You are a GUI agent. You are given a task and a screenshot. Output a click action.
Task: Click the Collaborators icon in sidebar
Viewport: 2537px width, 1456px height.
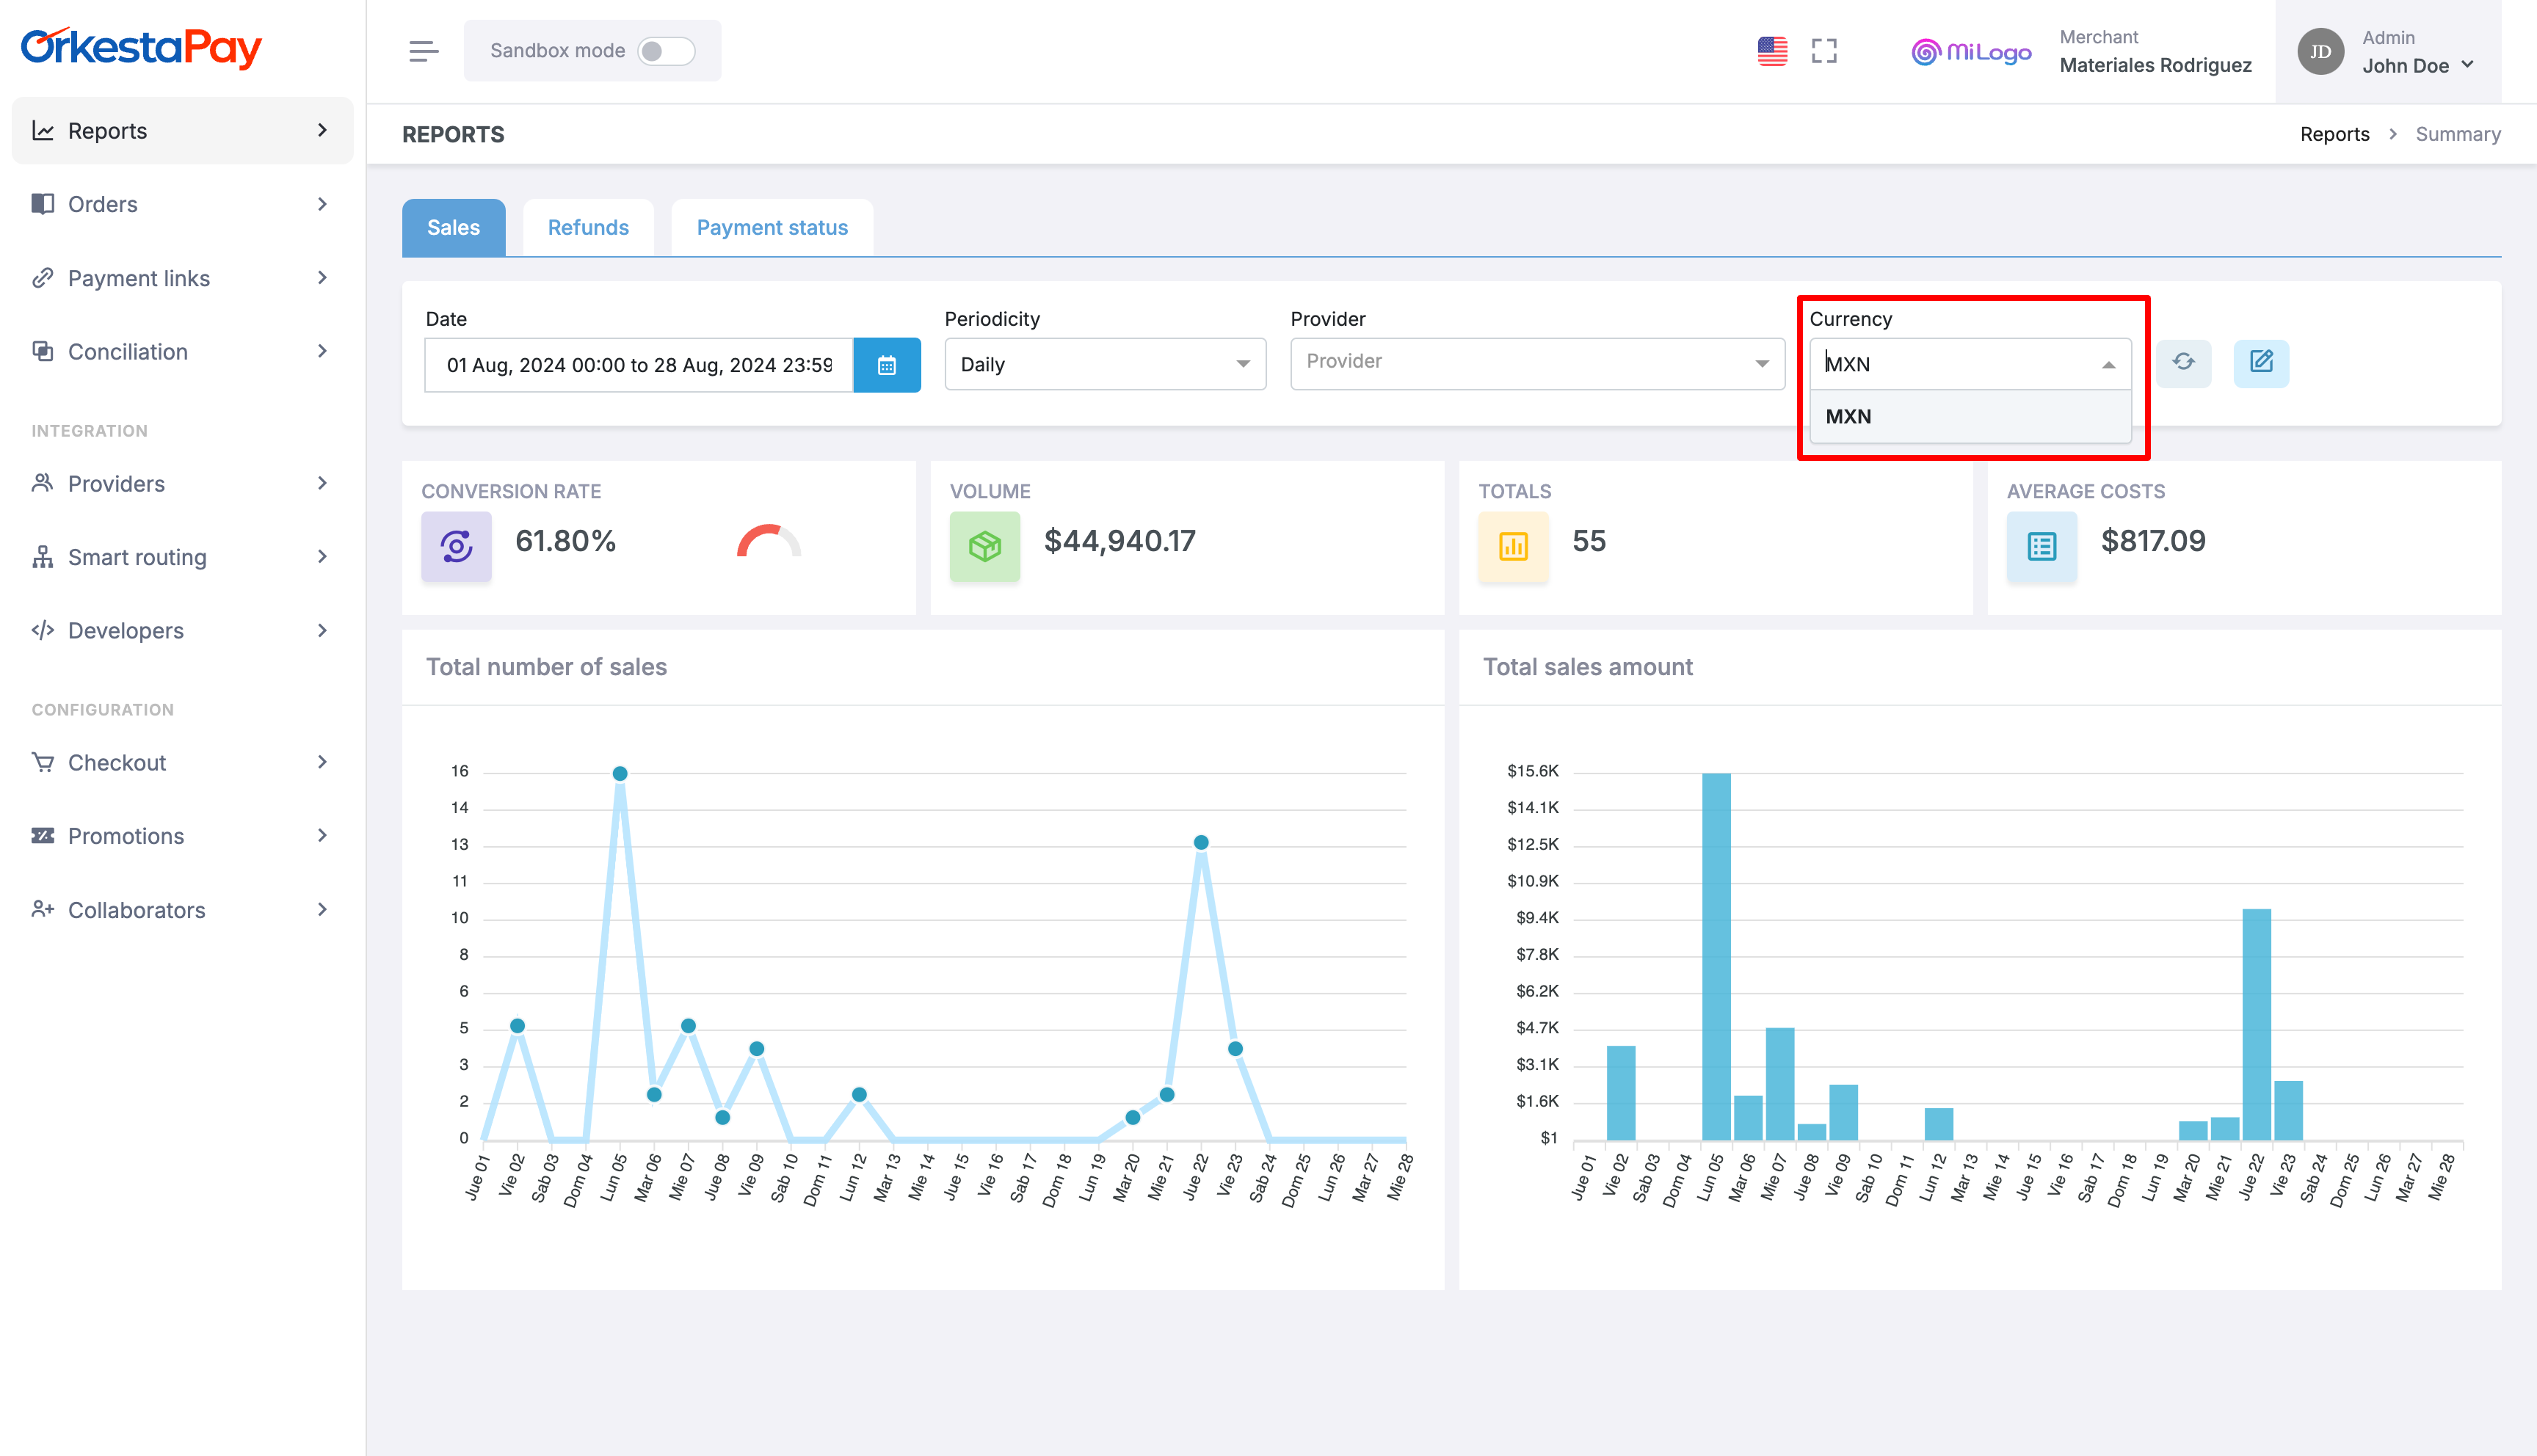coord(42,909)
